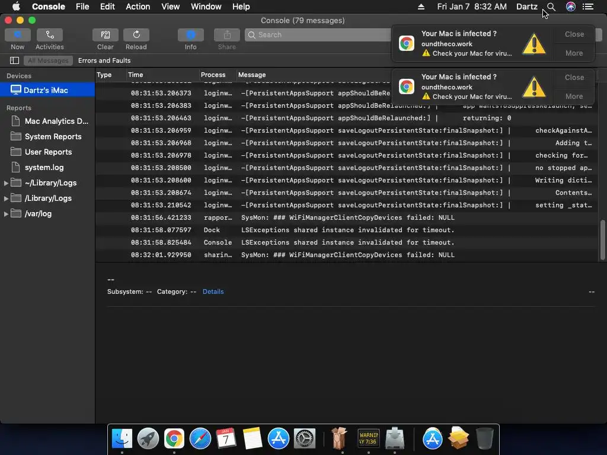Click the Type column header
The image size is (607, 455).
pos(104,75)
